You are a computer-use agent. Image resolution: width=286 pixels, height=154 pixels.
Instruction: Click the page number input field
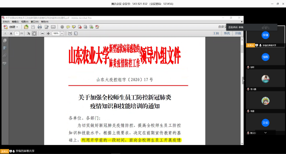point(16,33)
